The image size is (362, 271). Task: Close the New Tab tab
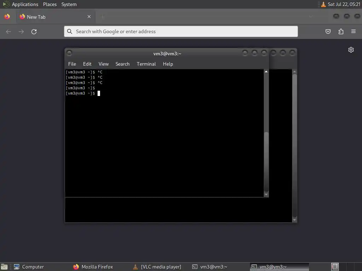coord(89,17)
